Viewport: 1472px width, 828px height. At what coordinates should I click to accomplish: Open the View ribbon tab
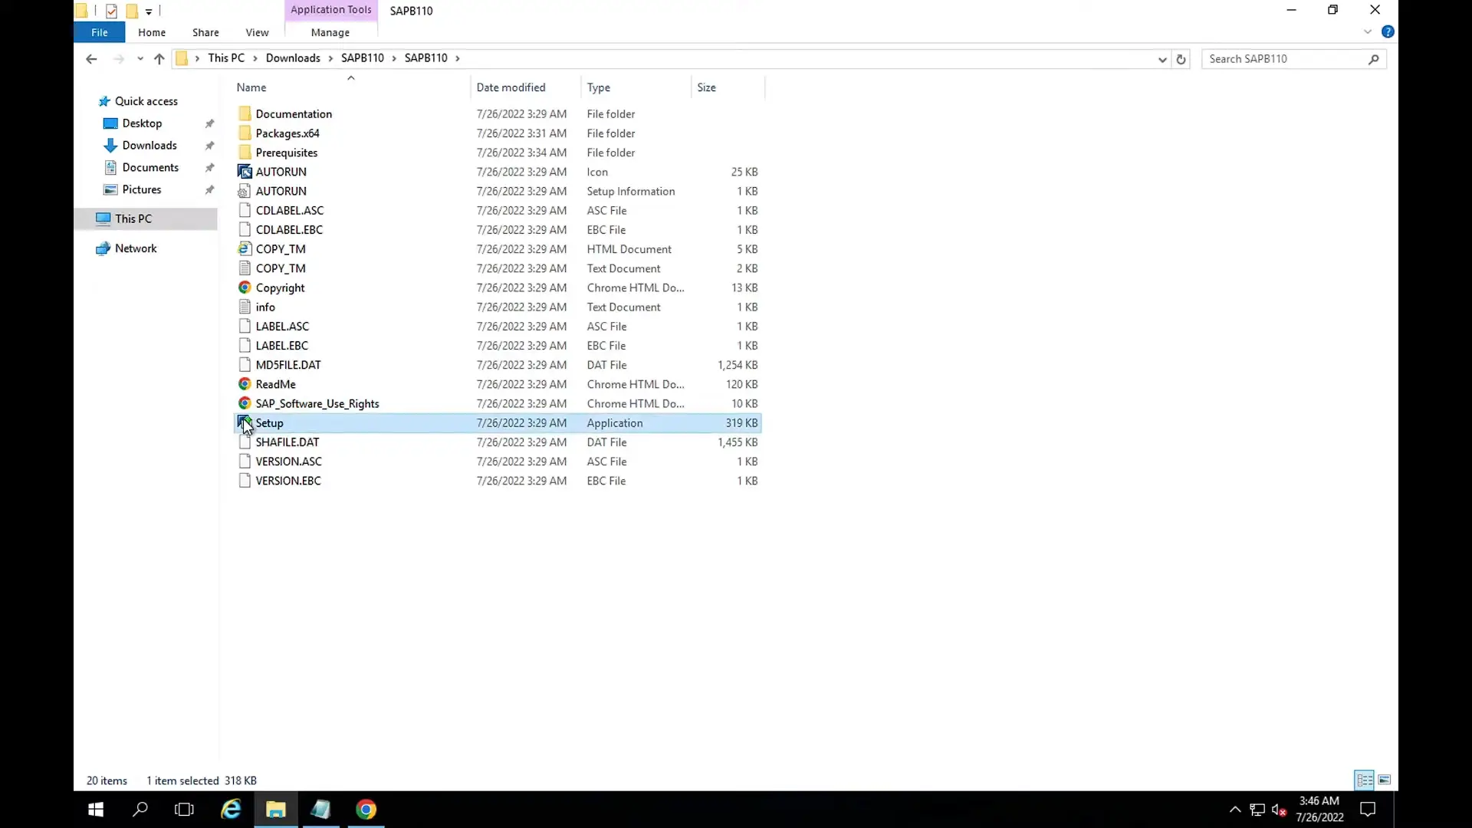click(257, 32)
